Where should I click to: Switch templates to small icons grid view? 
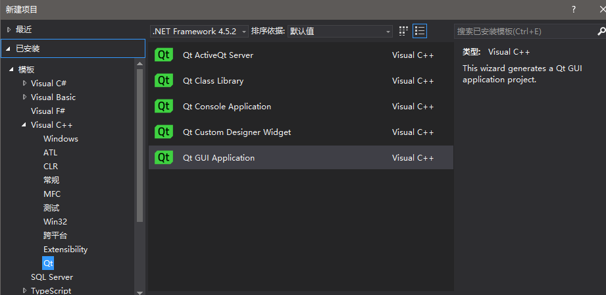[x=403, y=31]
